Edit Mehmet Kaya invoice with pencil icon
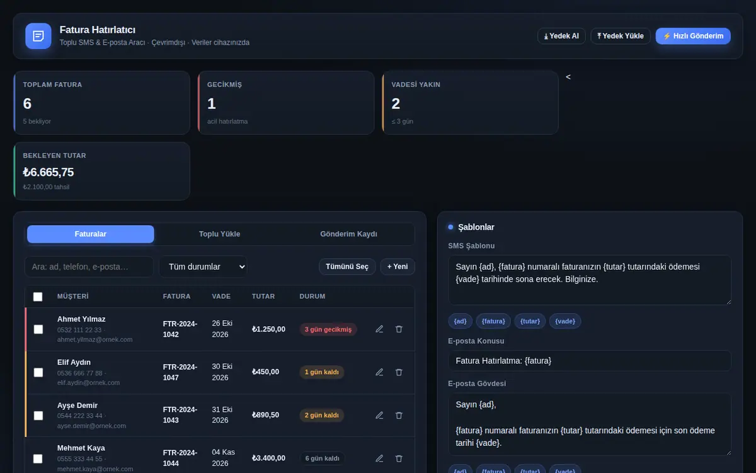The height and width of the screenshot is (473, 756). (379, 458)
